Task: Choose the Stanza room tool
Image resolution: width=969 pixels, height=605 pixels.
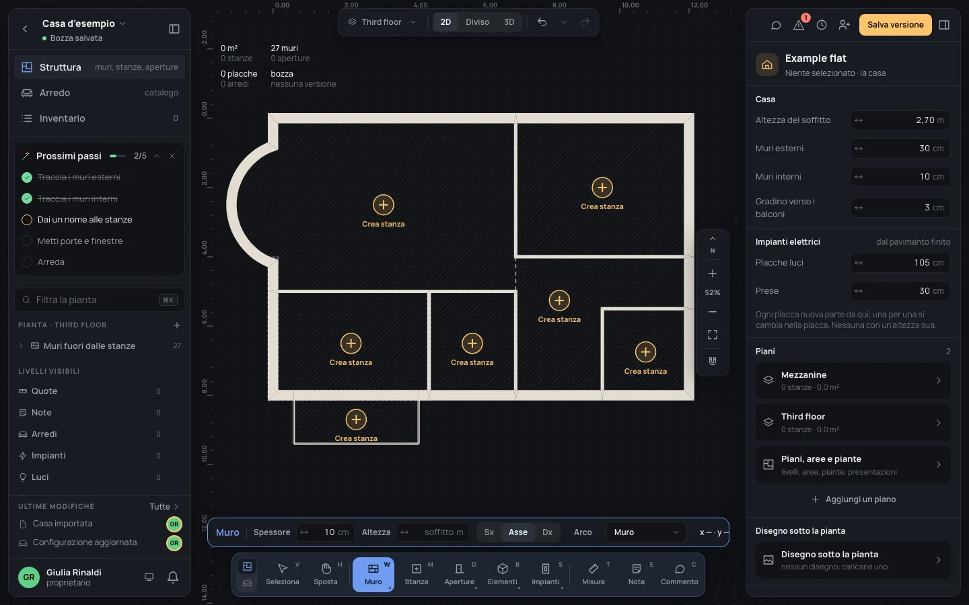Action: pyautogui.click(x=417, y=575)
